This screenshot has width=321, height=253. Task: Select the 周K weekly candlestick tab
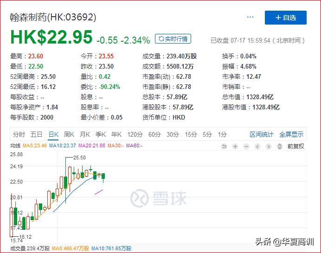pos(69,134)
